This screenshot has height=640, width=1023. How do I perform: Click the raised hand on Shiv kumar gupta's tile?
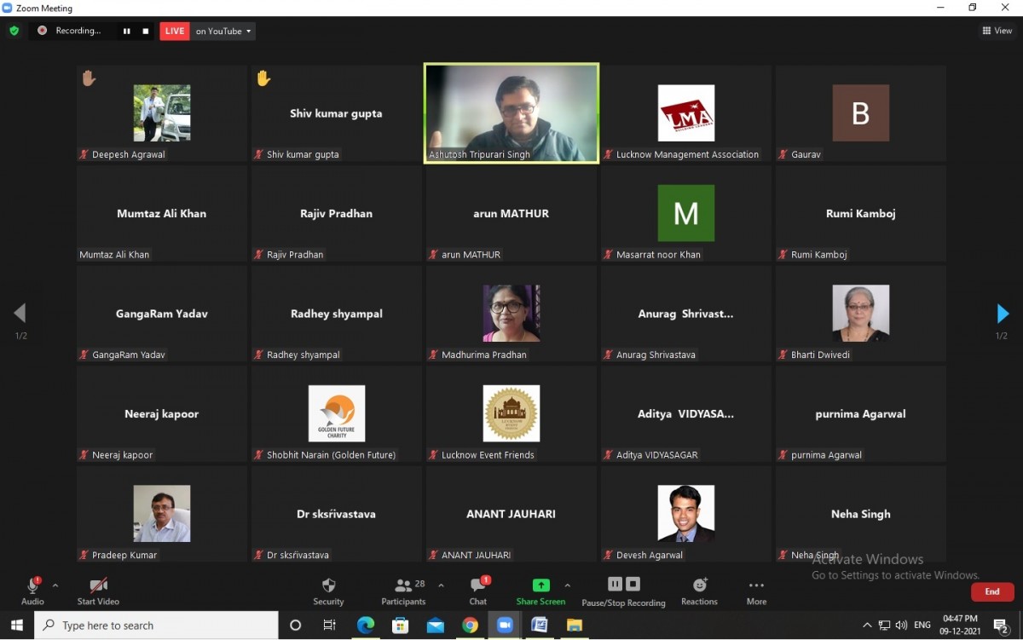tap(263, 78)
